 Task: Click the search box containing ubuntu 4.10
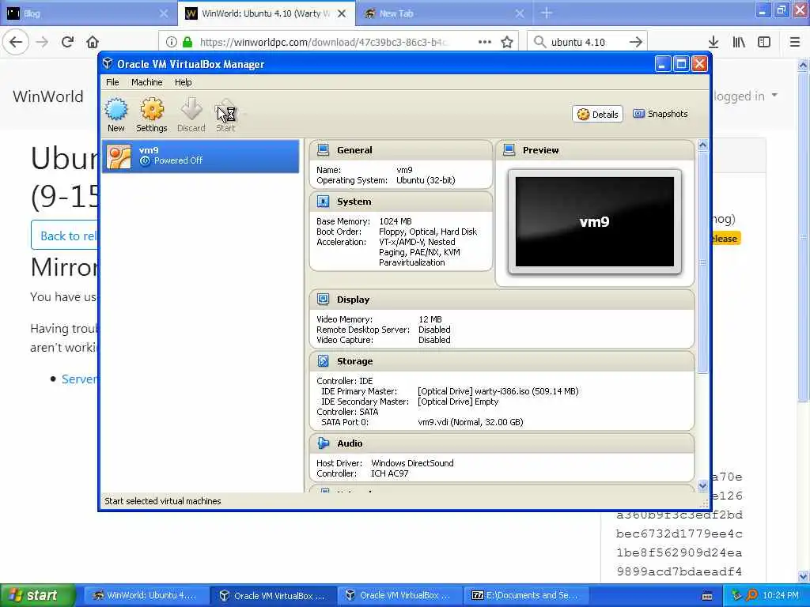[x=588, y=42]
